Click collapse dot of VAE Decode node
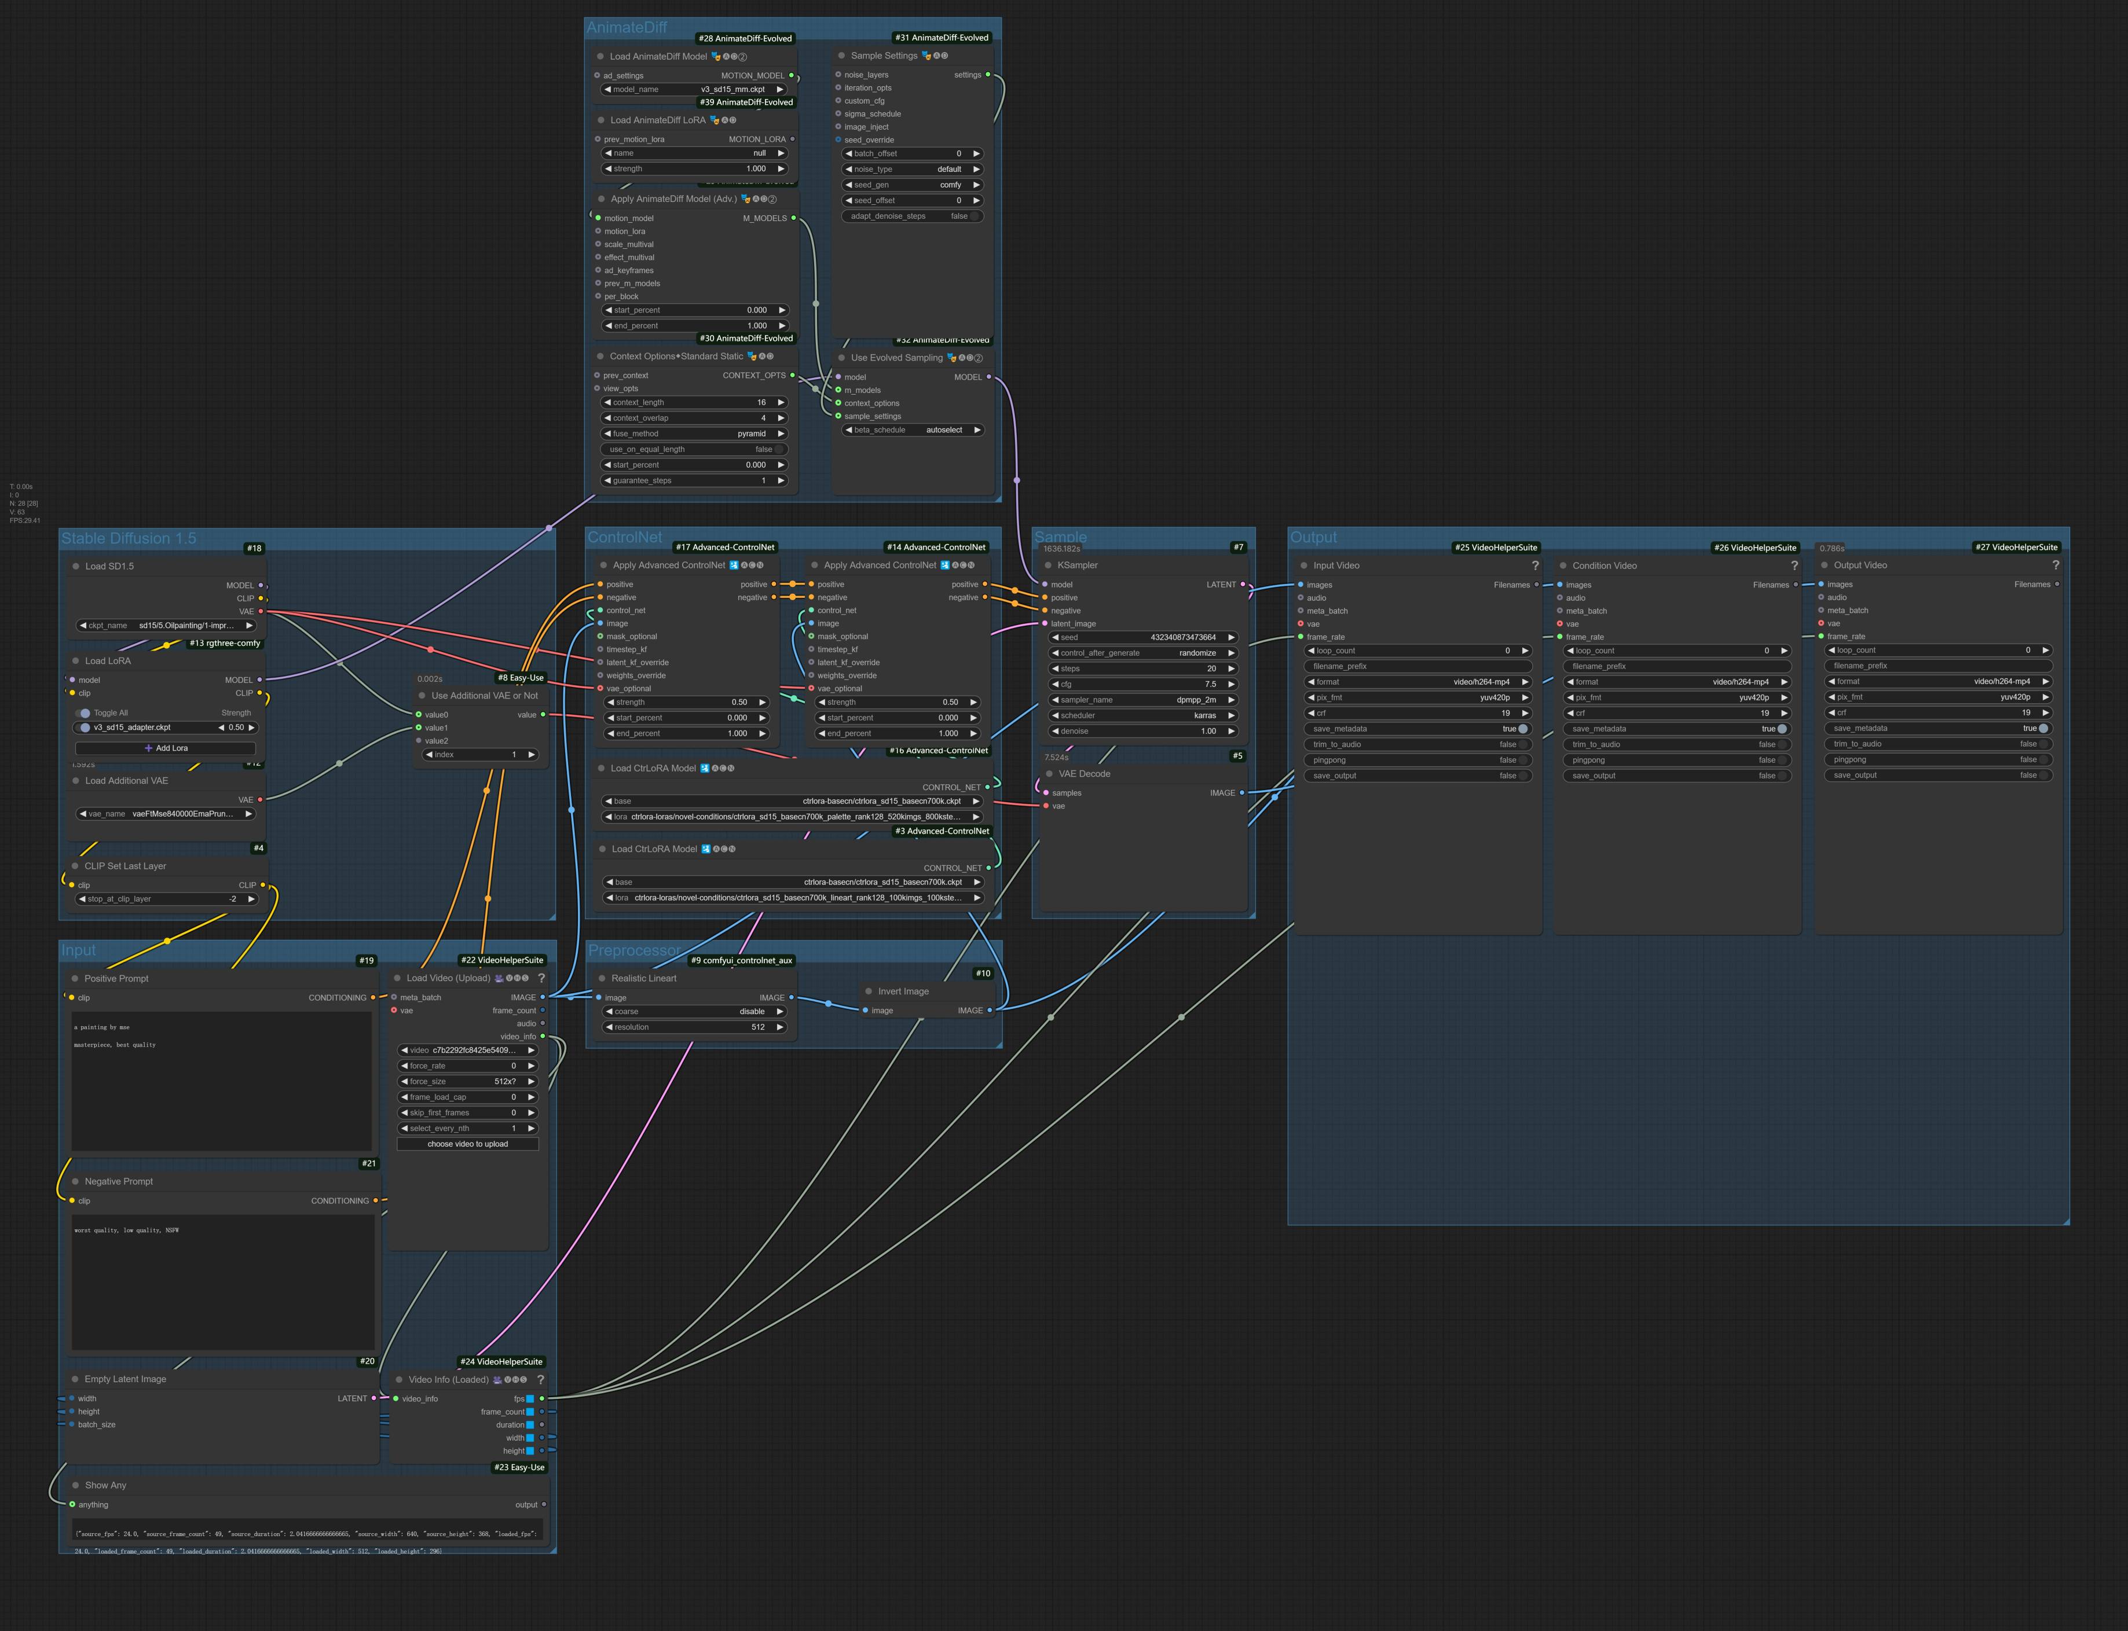Image resolution: width=2128 pixels, height=1631 pixels. coord(1049,774)
